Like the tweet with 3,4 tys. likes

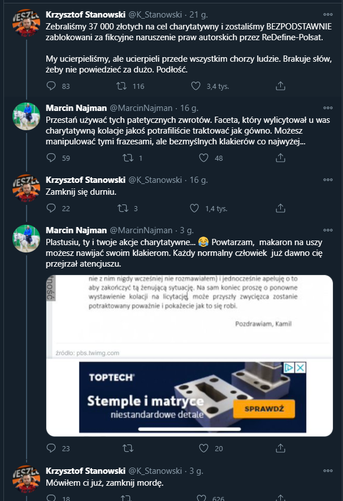point(196,86)
